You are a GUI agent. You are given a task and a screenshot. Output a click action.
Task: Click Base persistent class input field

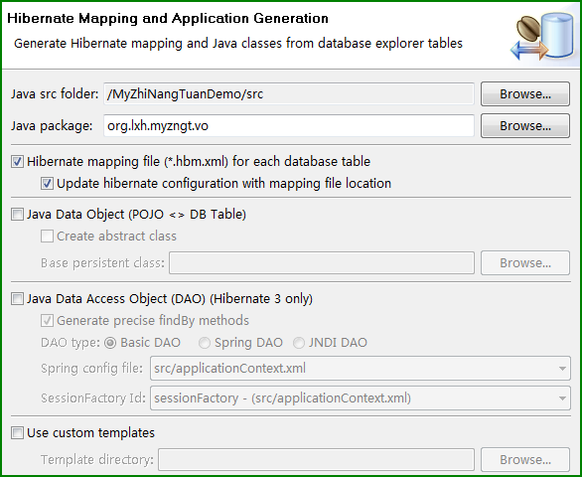coord(322,263)
